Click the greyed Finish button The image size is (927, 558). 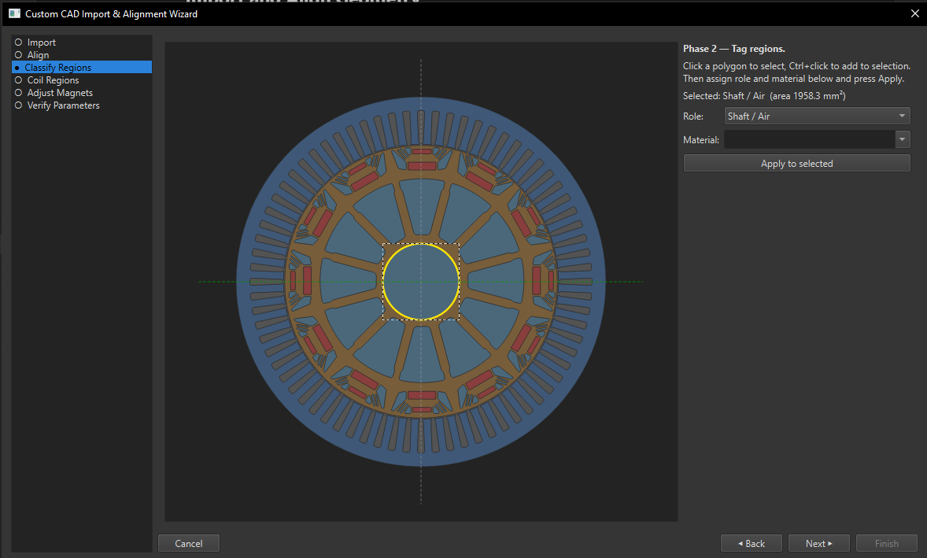click(886, 543)
